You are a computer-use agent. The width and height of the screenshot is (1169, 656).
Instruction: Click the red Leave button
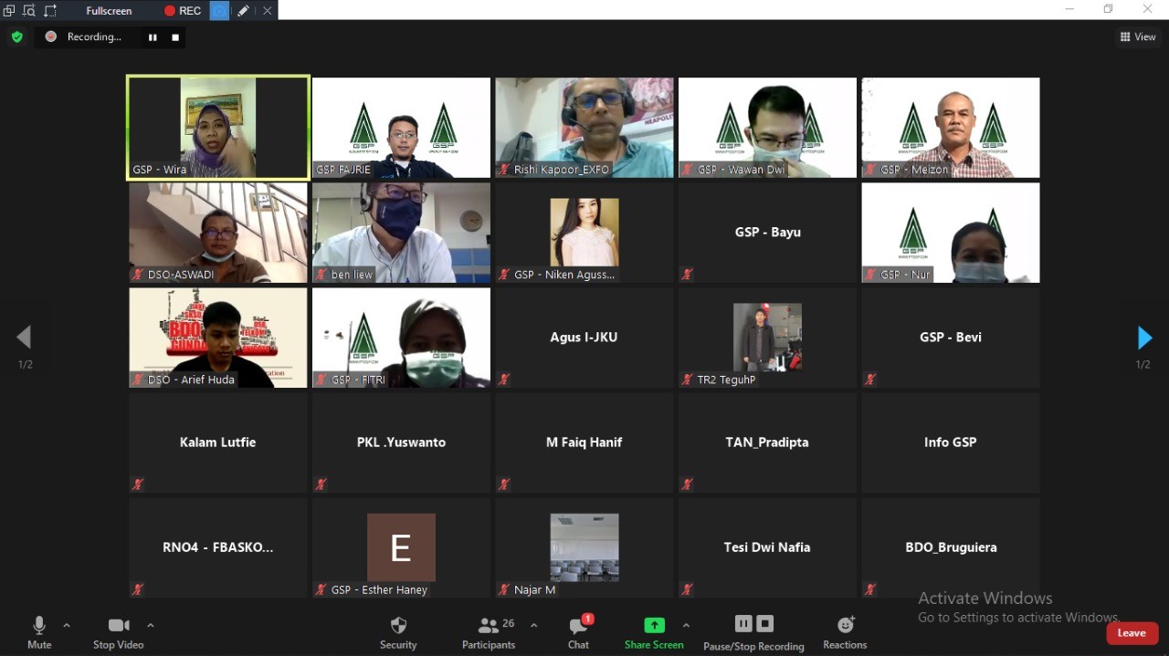click(1132, 633)
